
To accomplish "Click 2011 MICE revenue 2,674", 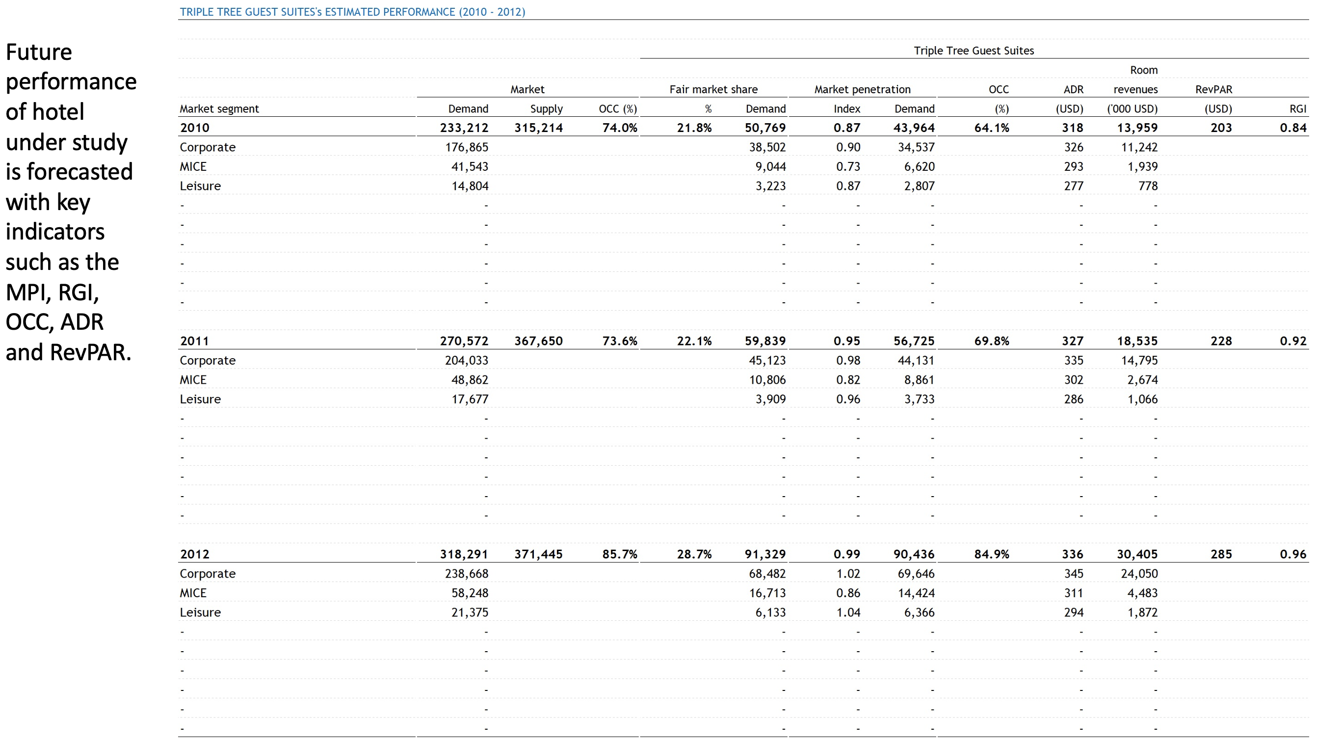I will pyautogui.click(x=1142, y=380).
